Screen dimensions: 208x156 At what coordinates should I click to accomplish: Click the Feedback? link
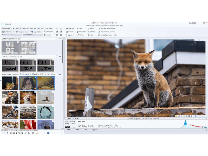192,23
